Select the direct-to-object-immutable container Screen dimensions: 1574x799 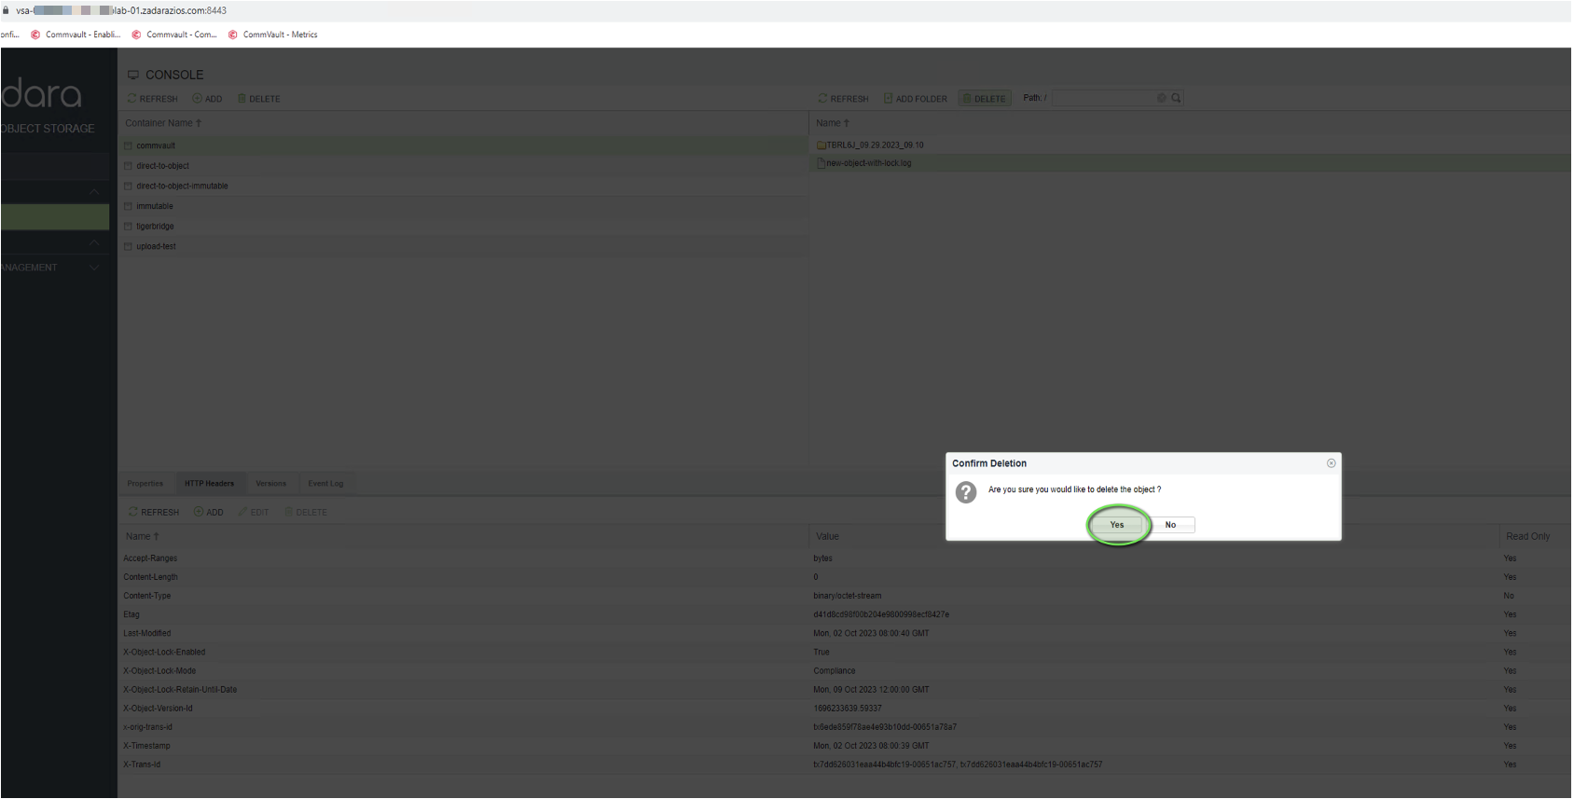182,186
